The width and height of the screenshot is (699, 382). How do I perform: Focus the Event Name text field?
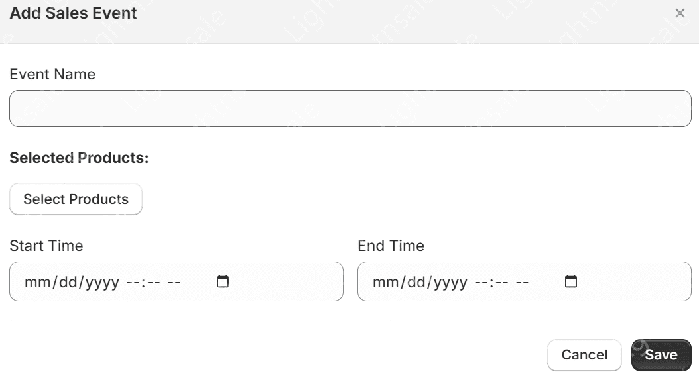pyautogui.click(x=350, y=109)
